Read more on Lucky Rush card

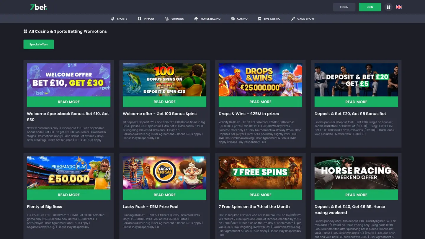click(x=164, y=195)
